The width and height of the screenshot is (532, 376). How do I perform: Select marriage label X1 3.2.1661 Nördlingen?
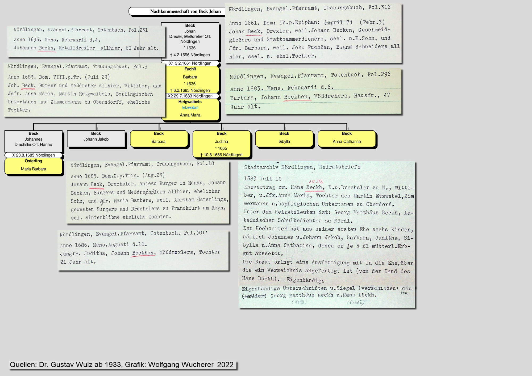(190, 63)
